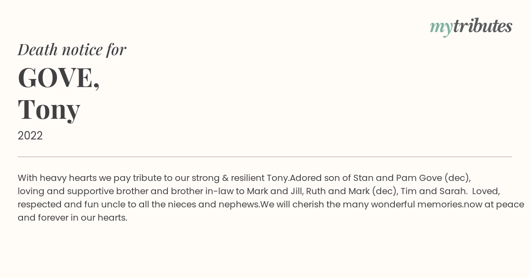The width and height of the screenshot is (530, 278).
Task: Click the 'Death notice for' heading
Action: pyautogui.click(x=72, y=49)
